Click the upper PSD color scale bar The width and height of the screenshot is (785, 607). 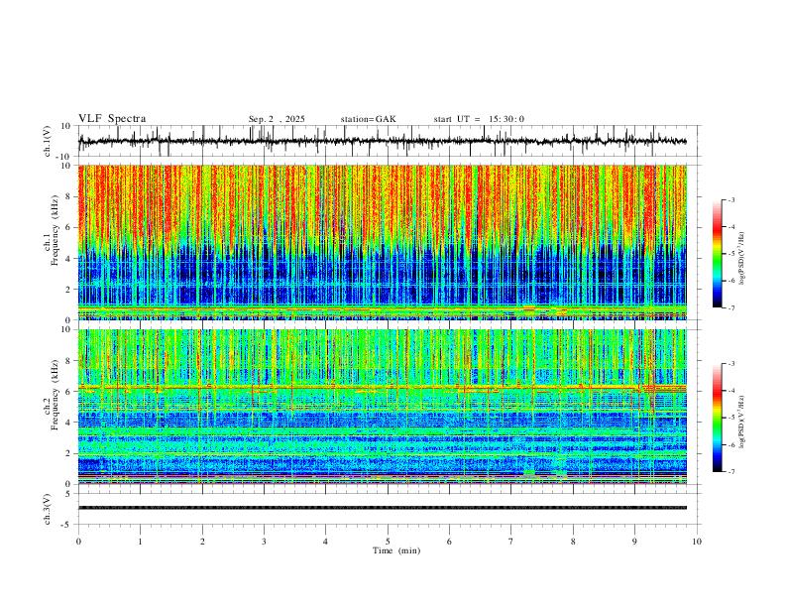(718, 254)
